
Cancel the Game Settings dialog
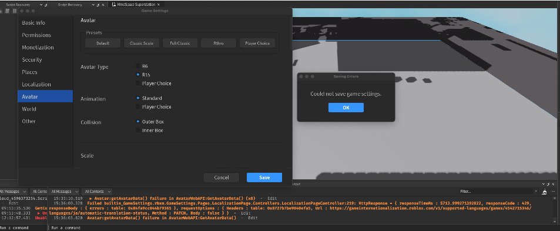coord(222,178)
